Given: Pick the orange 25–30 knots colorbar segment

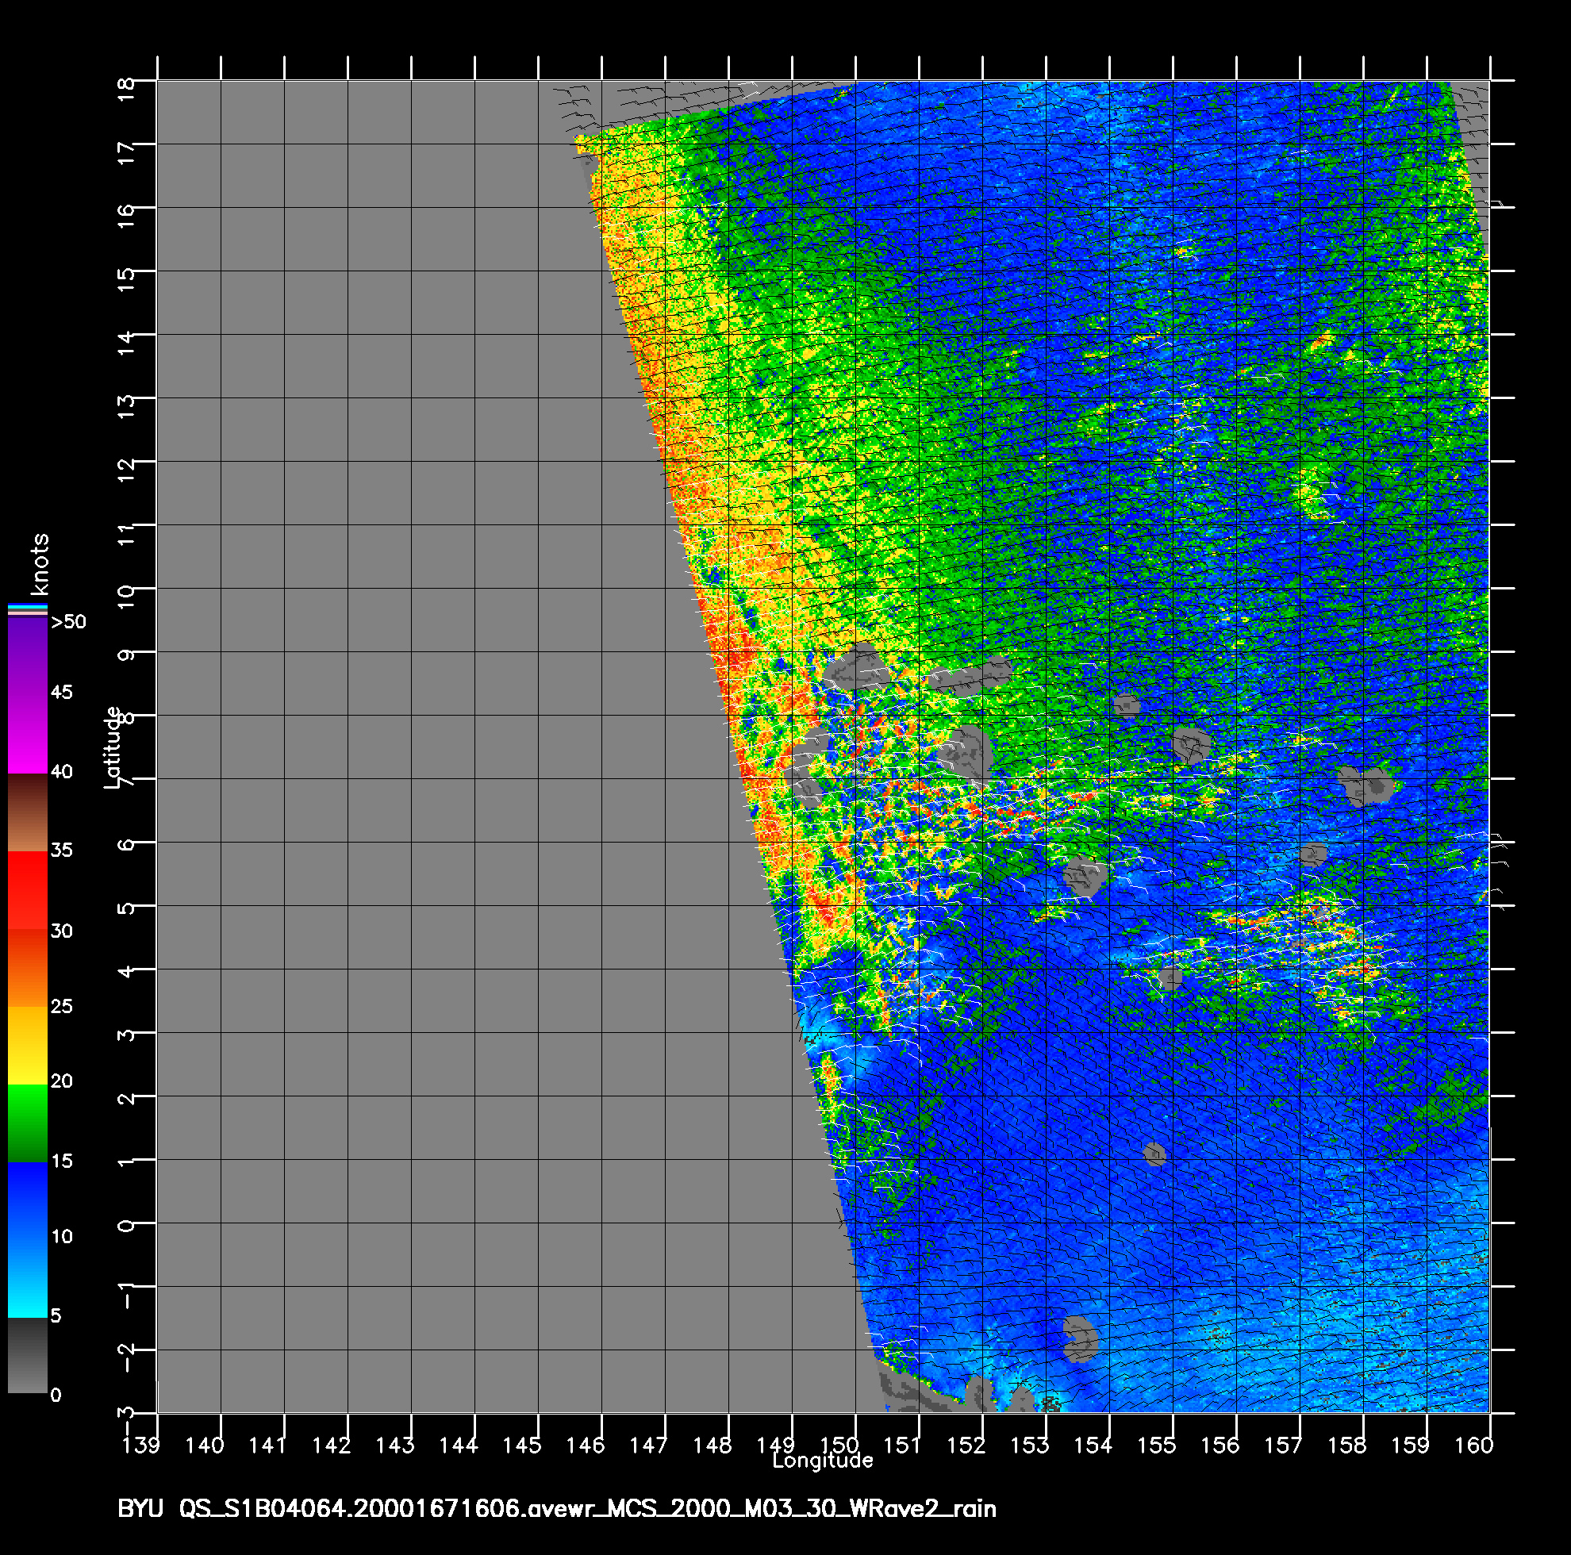Looking at the screenshot, I should click(x=28, y=968).
